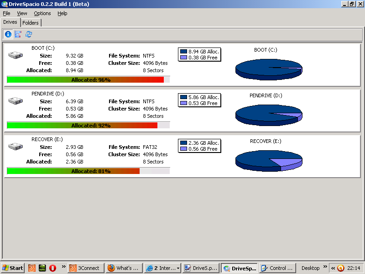Restore the DriveSpacio window size

tap(352, 4)
